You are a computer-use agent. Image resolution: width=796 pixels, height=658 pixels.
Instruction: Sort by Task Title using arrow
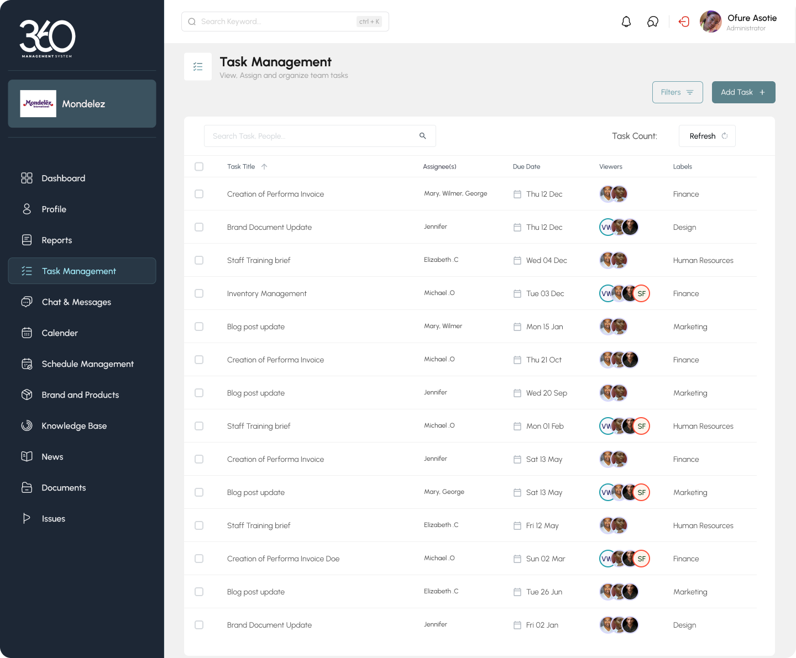[264, 166]
